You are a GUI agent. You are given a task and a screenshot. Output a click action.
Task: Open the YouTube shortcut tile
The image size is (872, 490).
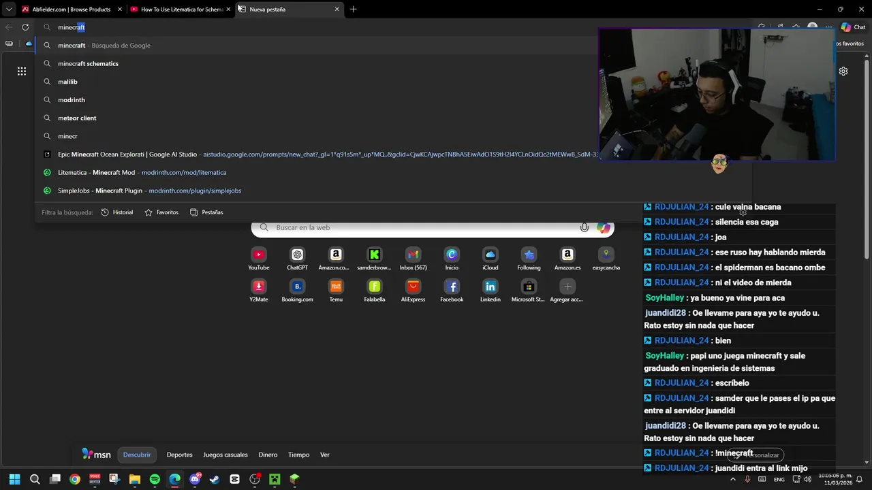tap(259, 259)
